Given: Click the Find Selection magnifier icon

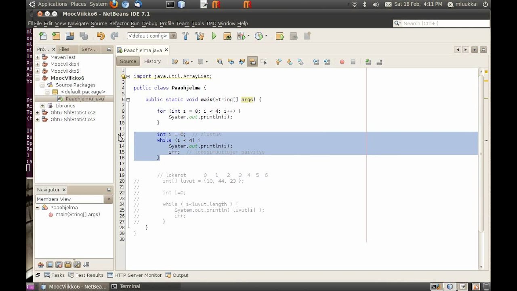Looking at the screenshot, I should pyautogui.click(x=220, y=62).
